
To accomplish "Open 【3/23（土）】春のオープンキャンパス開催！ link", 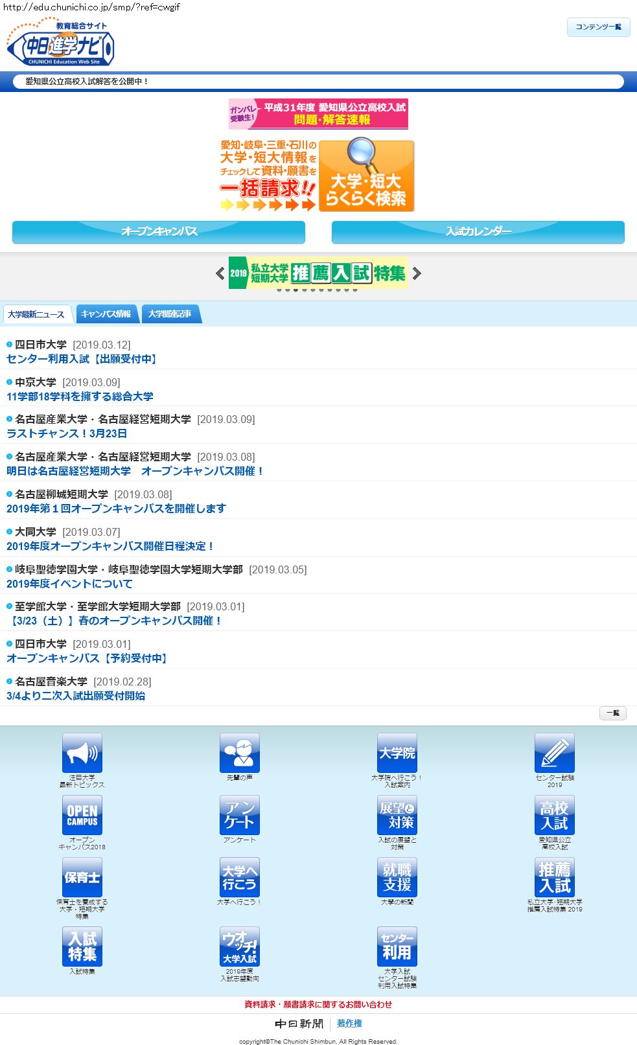I will click(115, 621).
